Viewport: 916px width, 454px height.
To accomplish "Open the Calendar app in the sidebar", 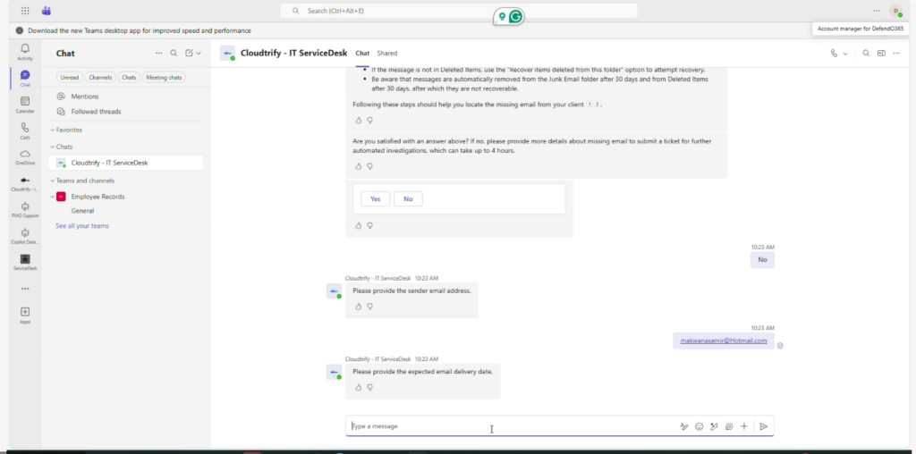I will (25, 104).
